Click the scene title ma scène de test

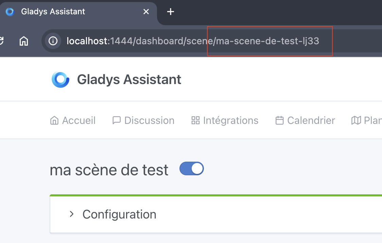coord(109,170)
